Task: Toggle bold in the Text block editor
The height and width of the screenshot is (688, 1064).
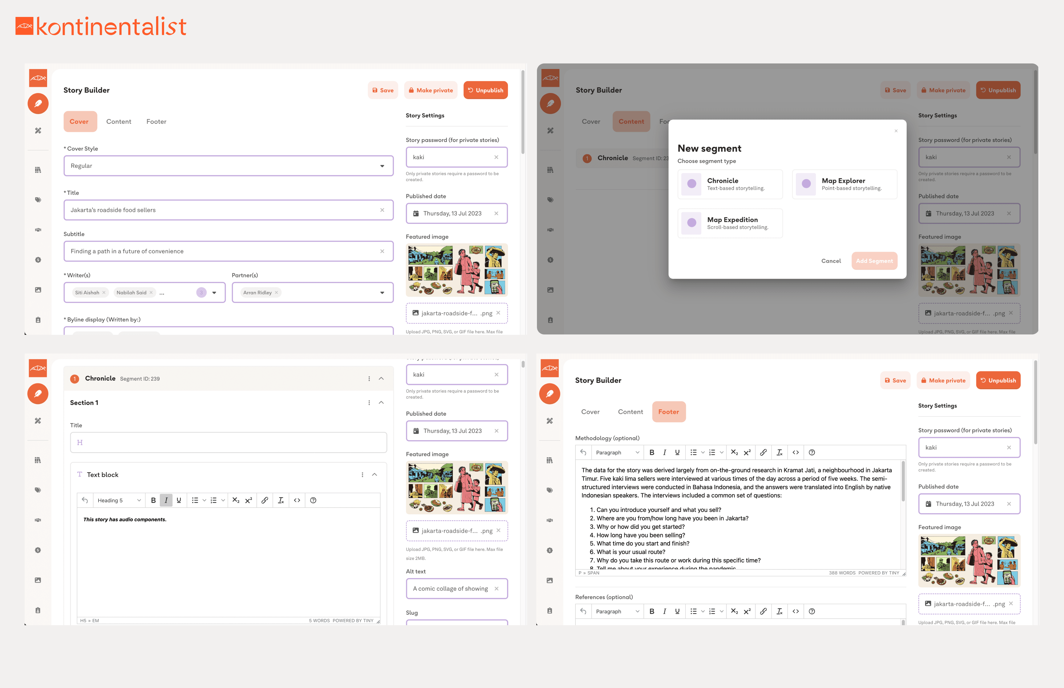Action: coord(153,500)
